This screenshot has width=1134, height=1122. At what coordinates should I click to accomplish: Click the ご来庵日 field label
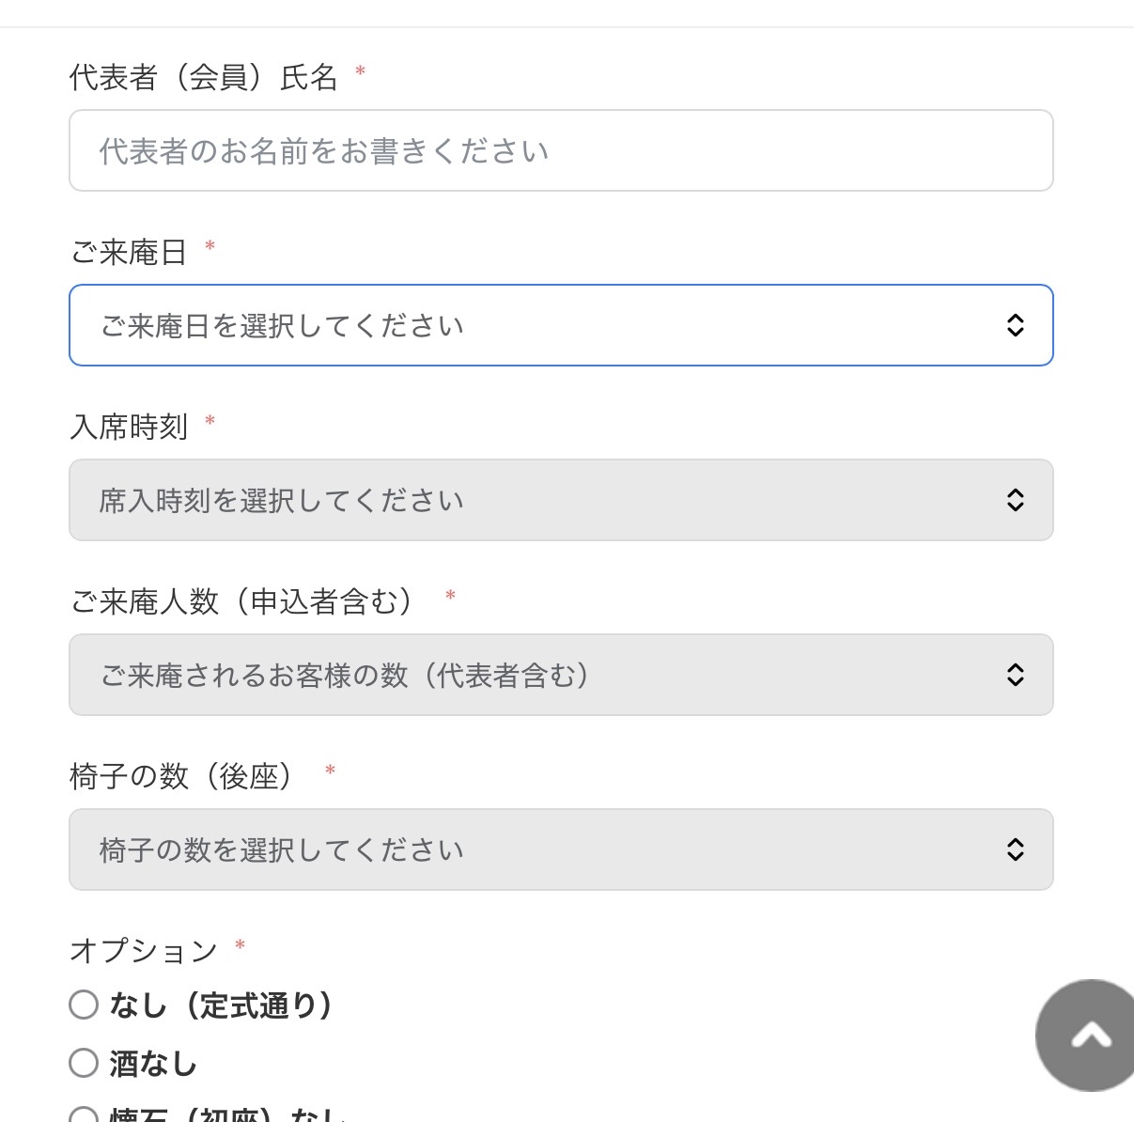[129, 252]
